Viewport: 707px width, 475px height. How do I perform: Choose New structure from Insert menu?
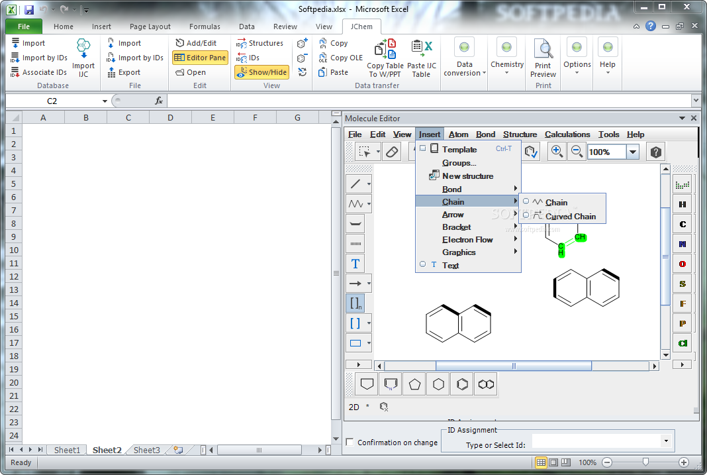pos(468,176)
